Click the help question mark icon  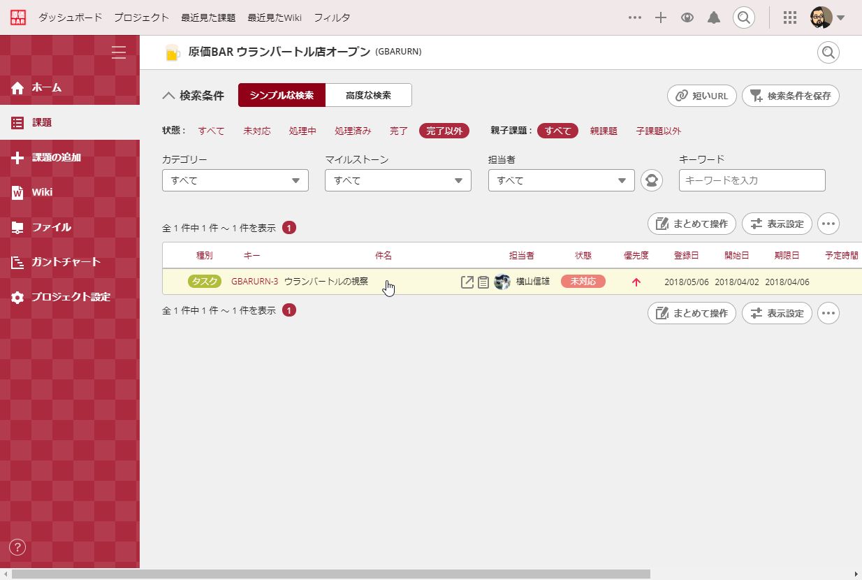[18, 547]
